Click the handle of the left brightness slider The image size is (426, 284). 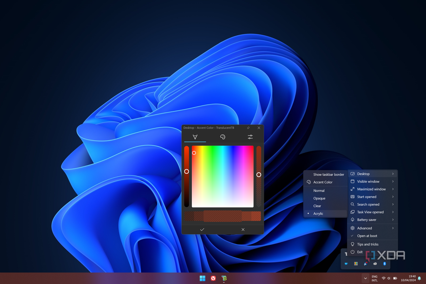(186, 171)
